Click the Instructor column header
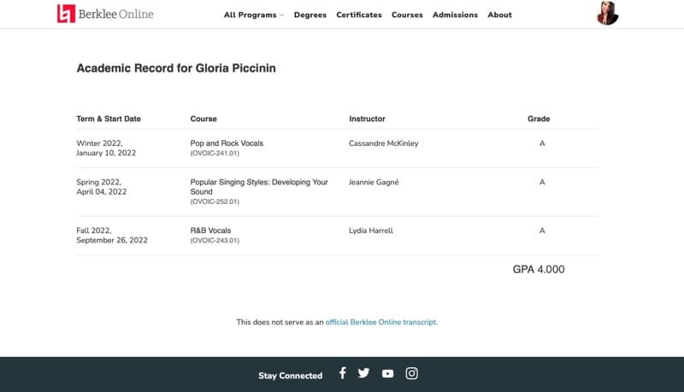Viewport: 684px width, 392px height. tap(367, 119)
